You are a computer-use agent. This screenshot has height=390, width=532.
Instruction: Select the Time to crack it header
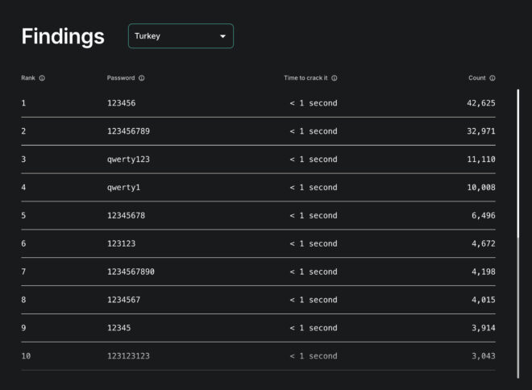tap(305, 78)
